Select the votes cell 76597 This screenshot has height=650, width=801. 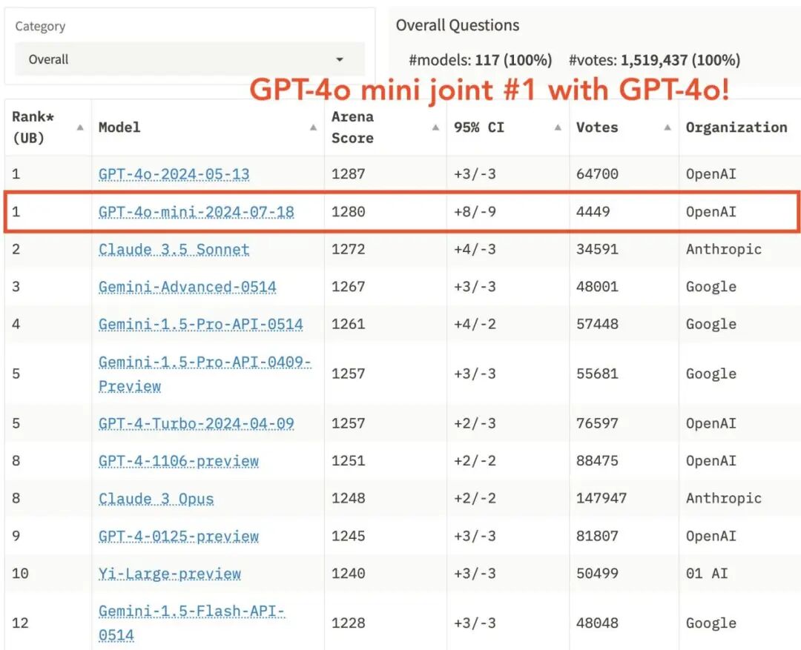pos(597,423)
